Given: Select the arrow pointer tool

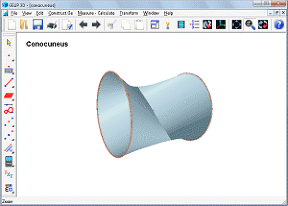Looking at the screenshot, I should 9,43.
